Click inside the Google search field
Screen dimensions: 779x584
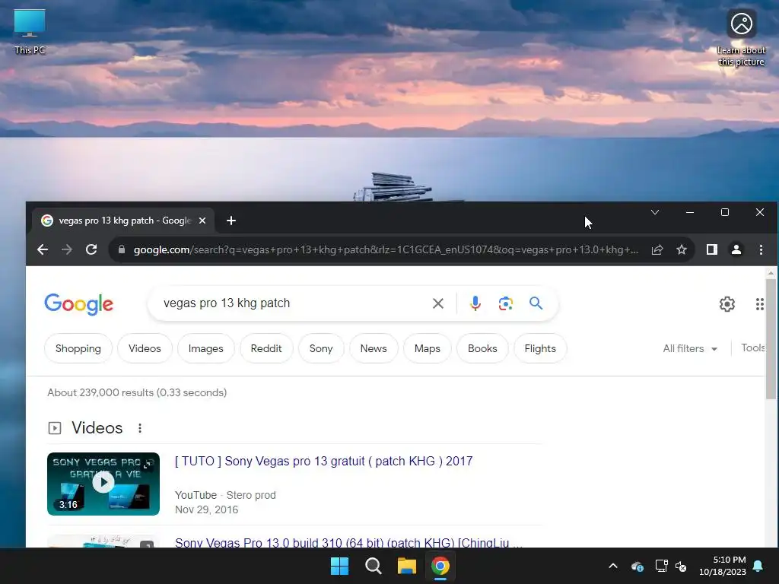click(293, 303)
